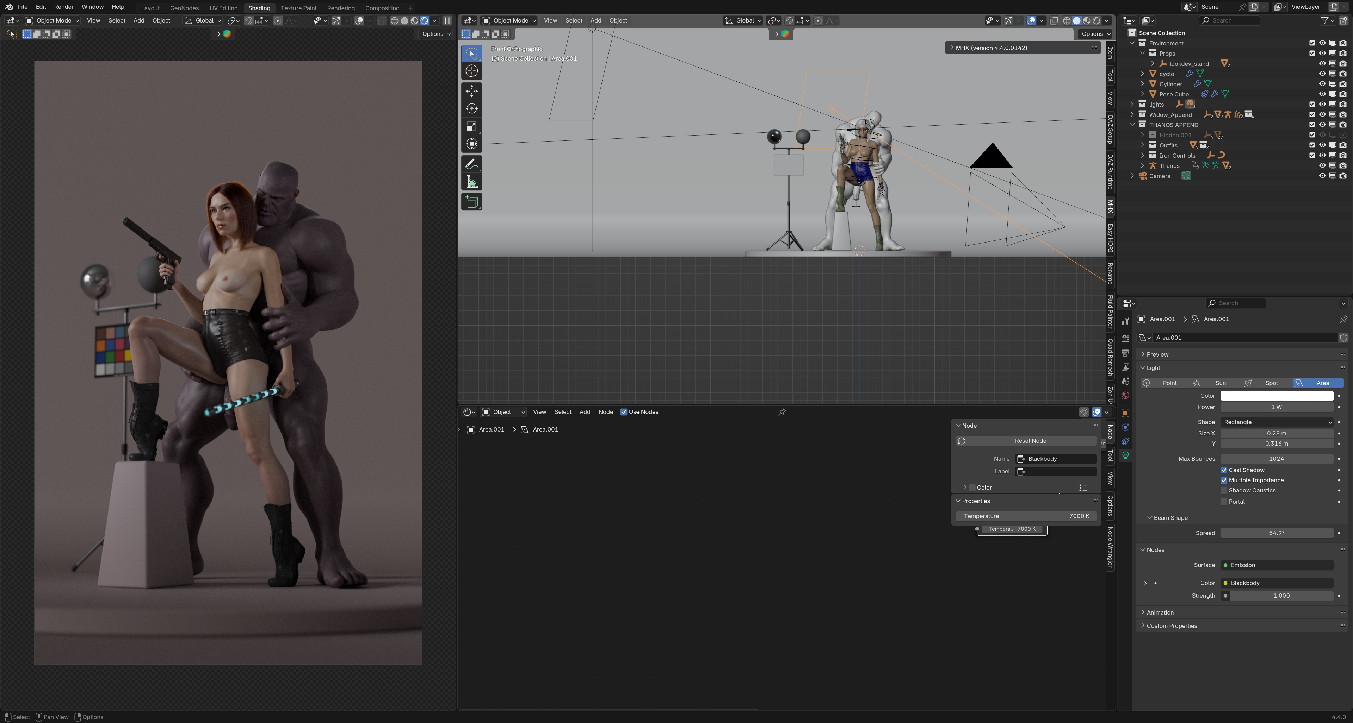Viewport: 1353px width, 723px height.
Task: Disable the Cast Shadow checkbox
Action: click(1224, 470)
